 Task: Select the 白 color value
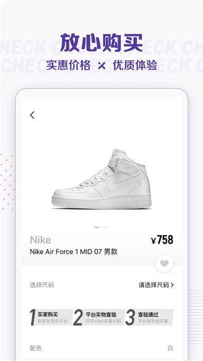coord(170,348)
